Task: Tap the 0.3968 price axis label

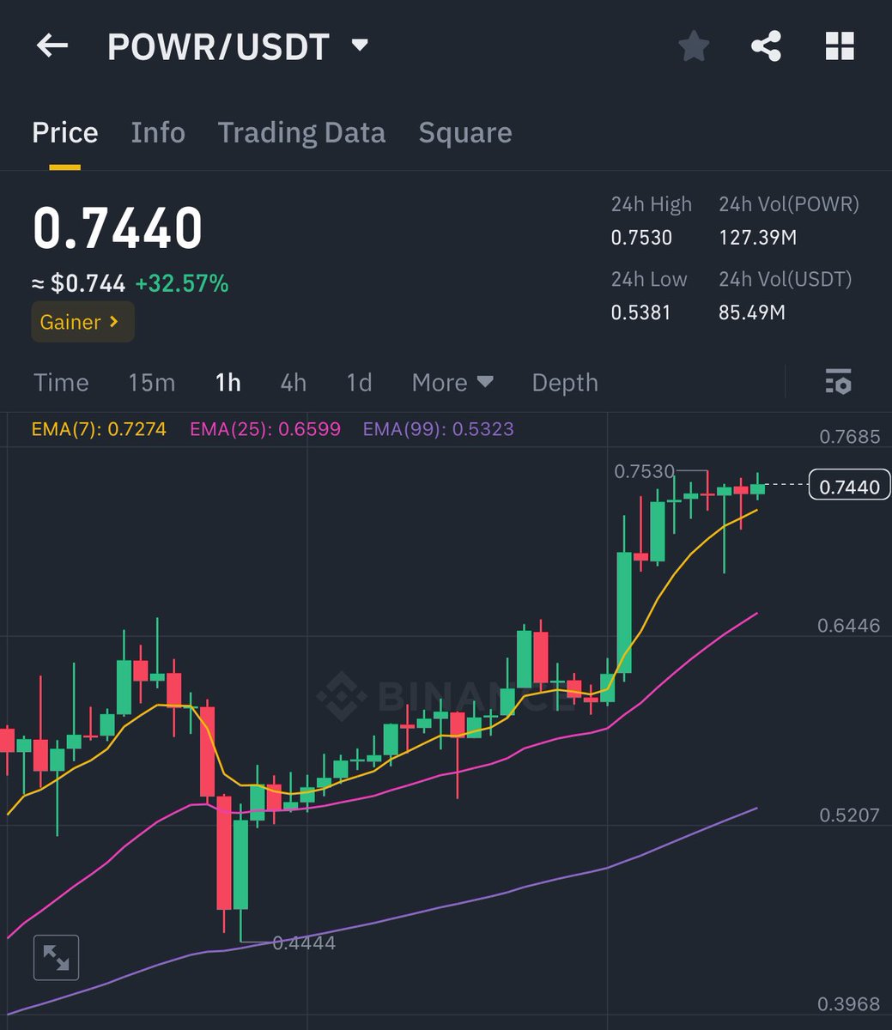Action: point(849,1004)
